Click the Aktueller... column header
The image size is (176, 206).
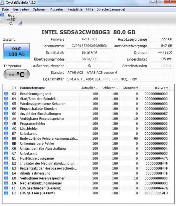point(89,88)
